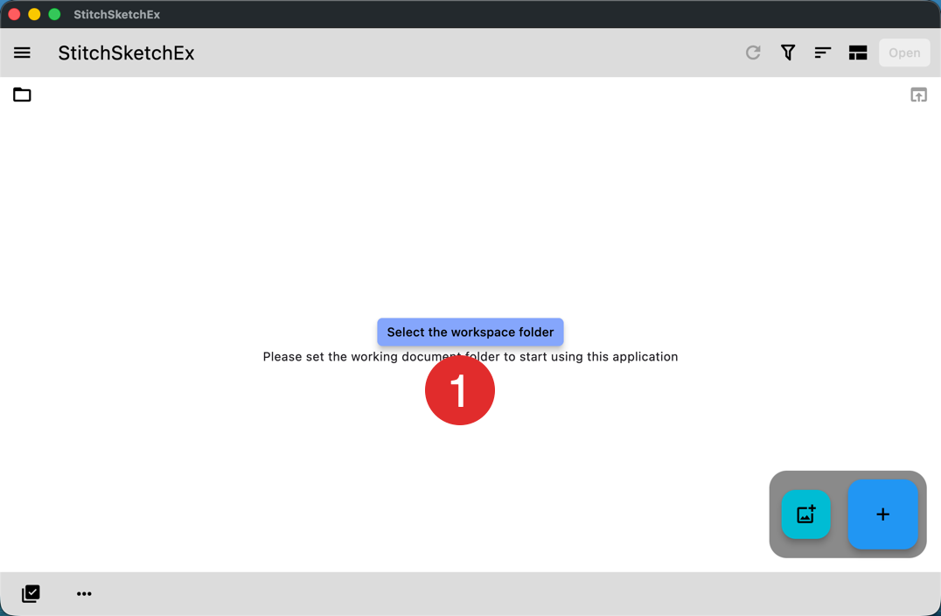Close the StitchSketchEx window
Screen dimensions: 941x616
pyautogui.click(x=14, y=14)
